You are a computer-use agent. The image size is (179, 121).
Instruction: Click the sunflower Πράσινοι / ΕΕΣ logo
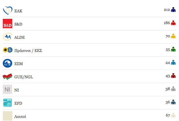[8, 50]
